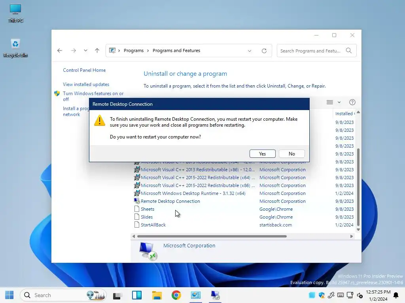Click the vertical scrollbar up arrow
This screenshot has width=405, height=303.
[x=358, y=112]
